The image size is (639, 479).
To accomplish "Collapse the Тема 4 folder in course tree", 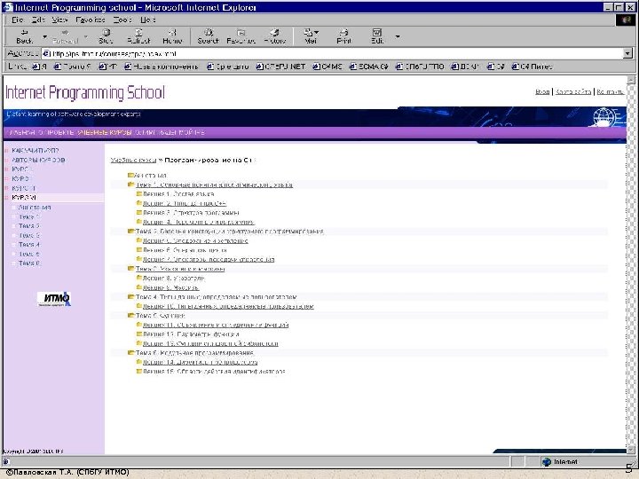I will coord(130,297).
